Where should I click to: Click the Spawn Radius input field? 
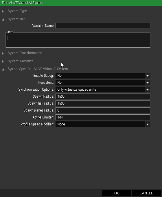click(103, 96)
